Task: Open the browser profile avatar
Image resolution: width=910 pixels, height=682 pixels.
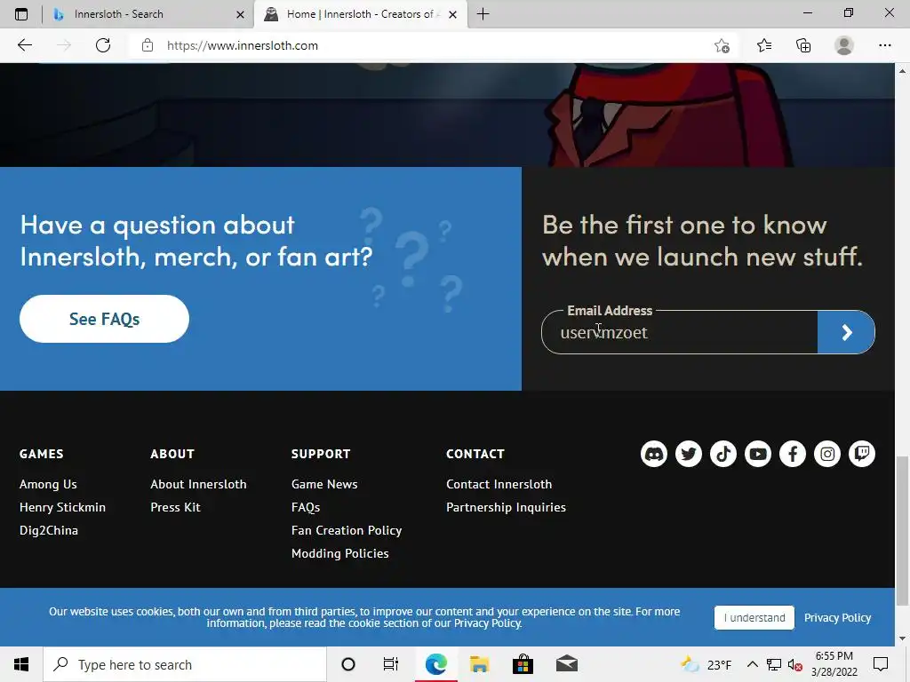Action: (844, 45)
